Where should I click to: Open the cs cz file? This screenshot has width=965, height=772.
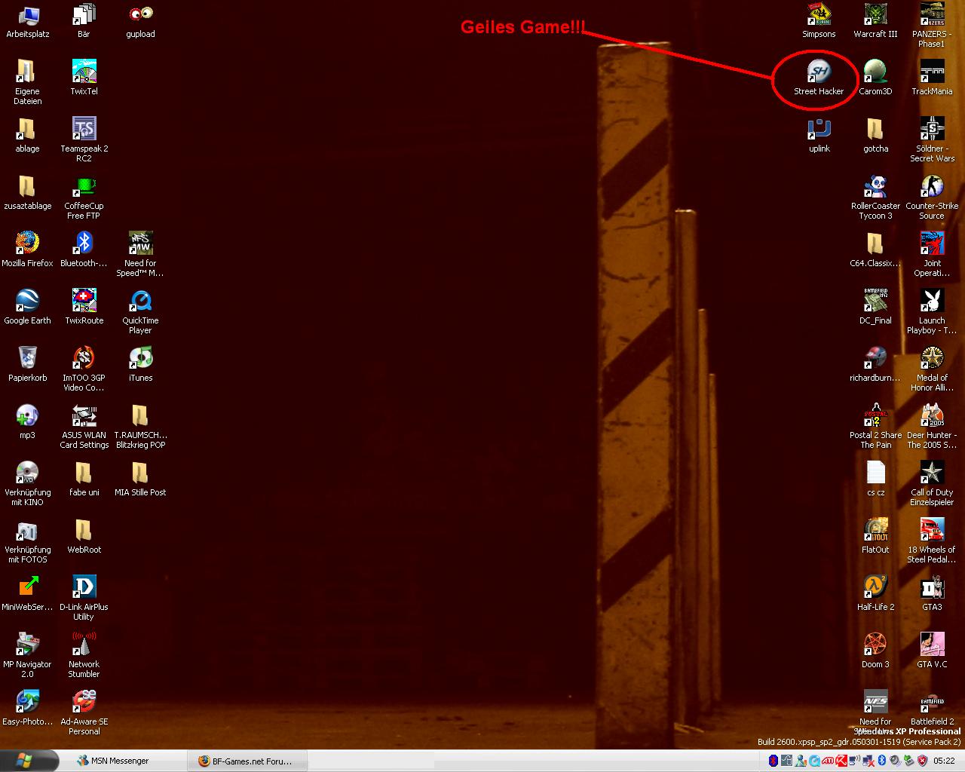[875, 479]
